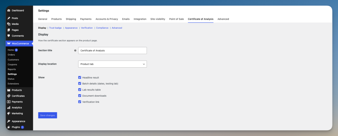This screenshot has height=136, width=338.
Task: Click the Marketing megaphone icon
Action: [9, 113]
